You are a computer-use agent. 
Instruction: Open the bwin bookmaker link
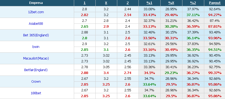tap(36, 47)
